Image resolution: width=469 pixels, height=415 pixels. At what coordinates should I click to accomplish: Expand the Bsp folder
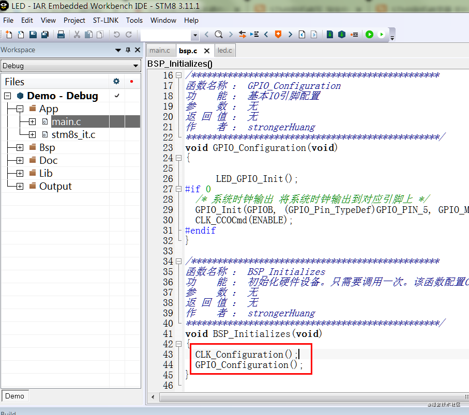pos(20,147)
